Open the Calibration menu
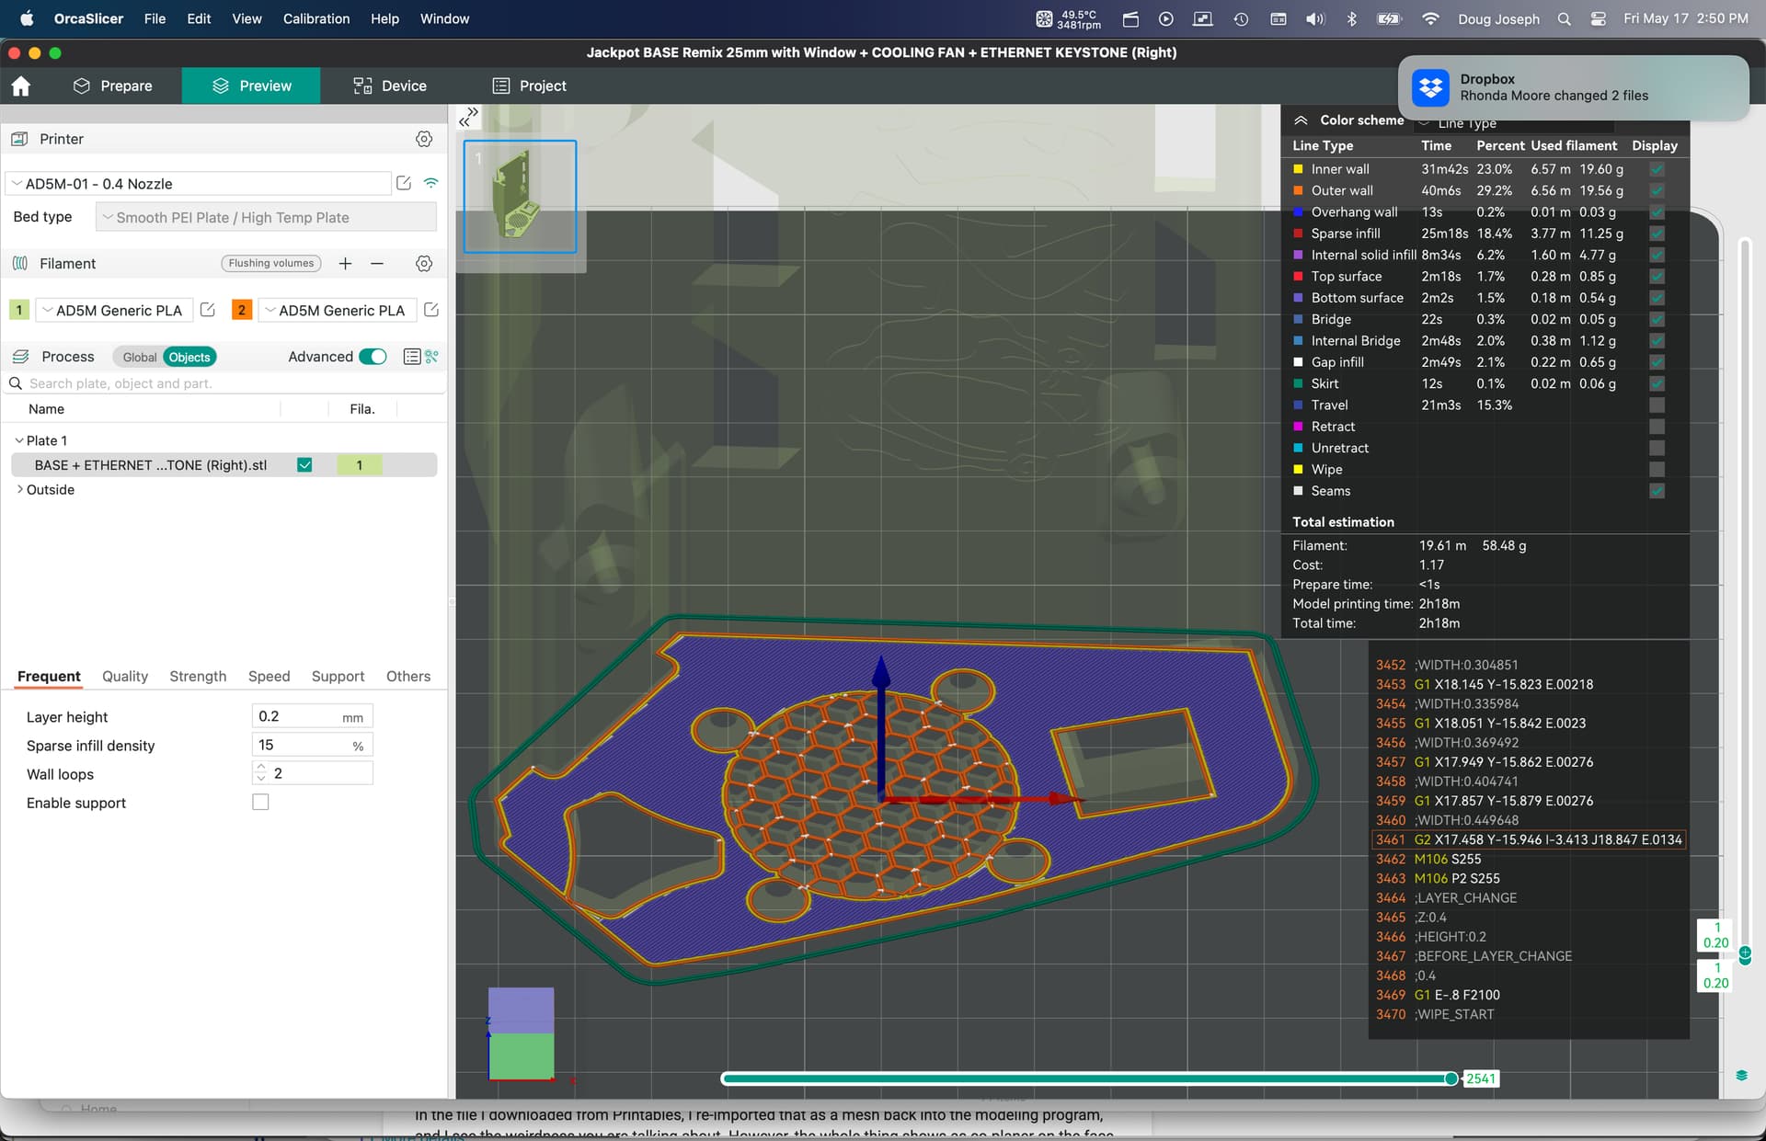The width and height of the screenshot is (1766, 1141). point(316,18)
